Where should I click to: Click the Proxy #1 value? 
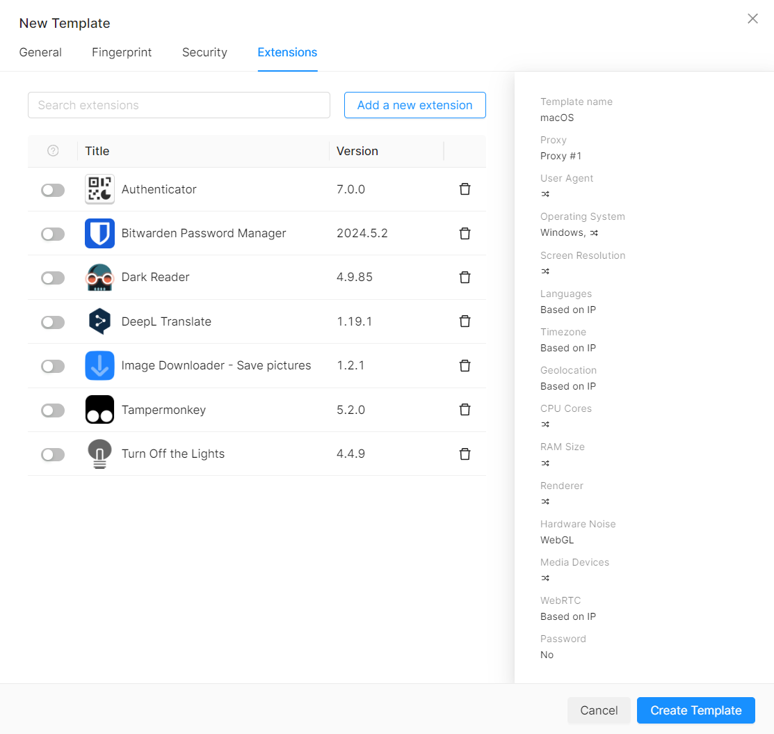tap(561, 156)
